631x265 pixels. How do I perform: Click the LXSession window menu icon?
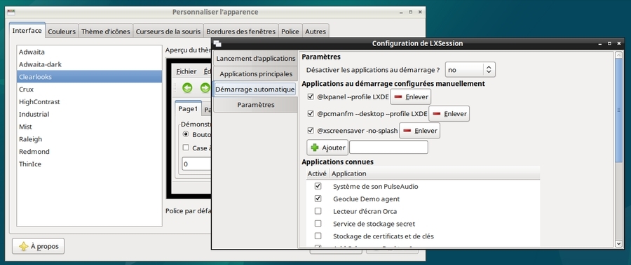tap(217, 43)
